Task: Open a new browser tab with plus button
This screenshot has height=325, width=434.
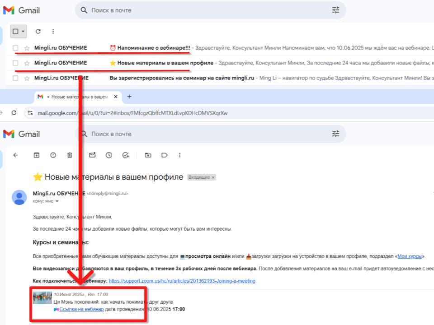Action: pos(129,97)
